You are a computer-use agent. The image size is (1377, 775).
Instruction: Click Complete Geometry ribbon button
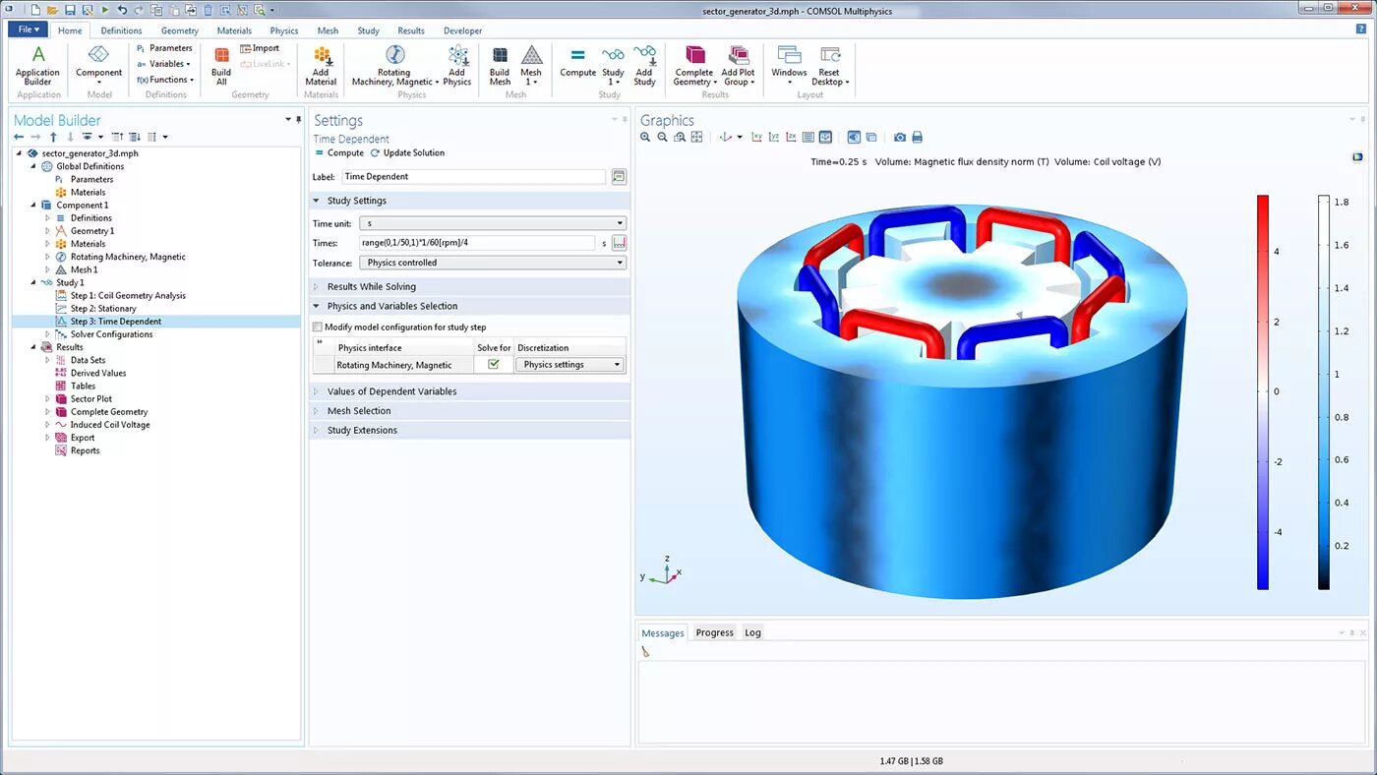coord(694,65)
